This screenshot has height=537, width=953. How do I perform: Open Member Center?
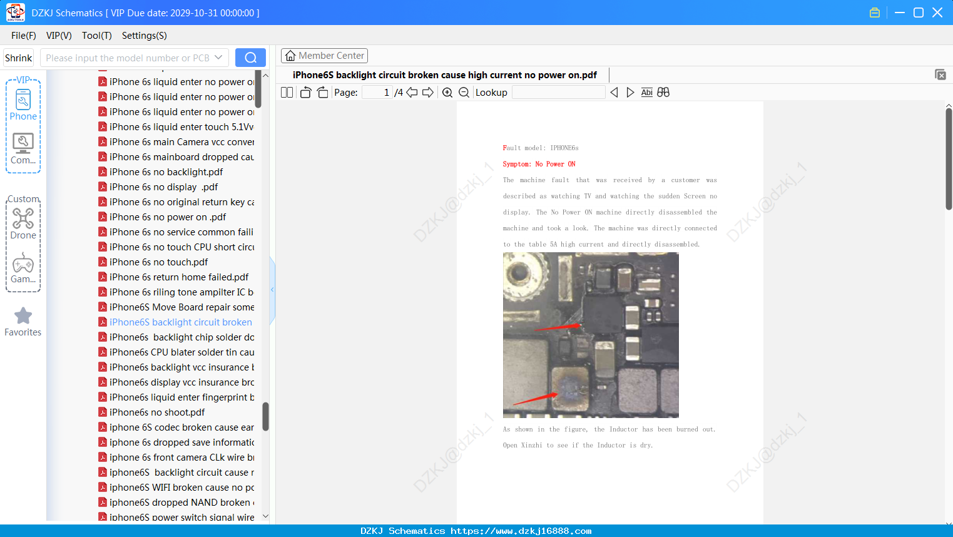(324, 56)
